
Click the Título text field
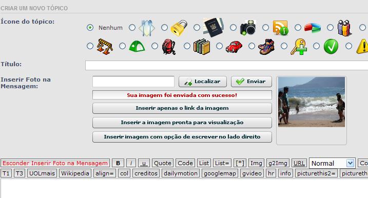226,65
